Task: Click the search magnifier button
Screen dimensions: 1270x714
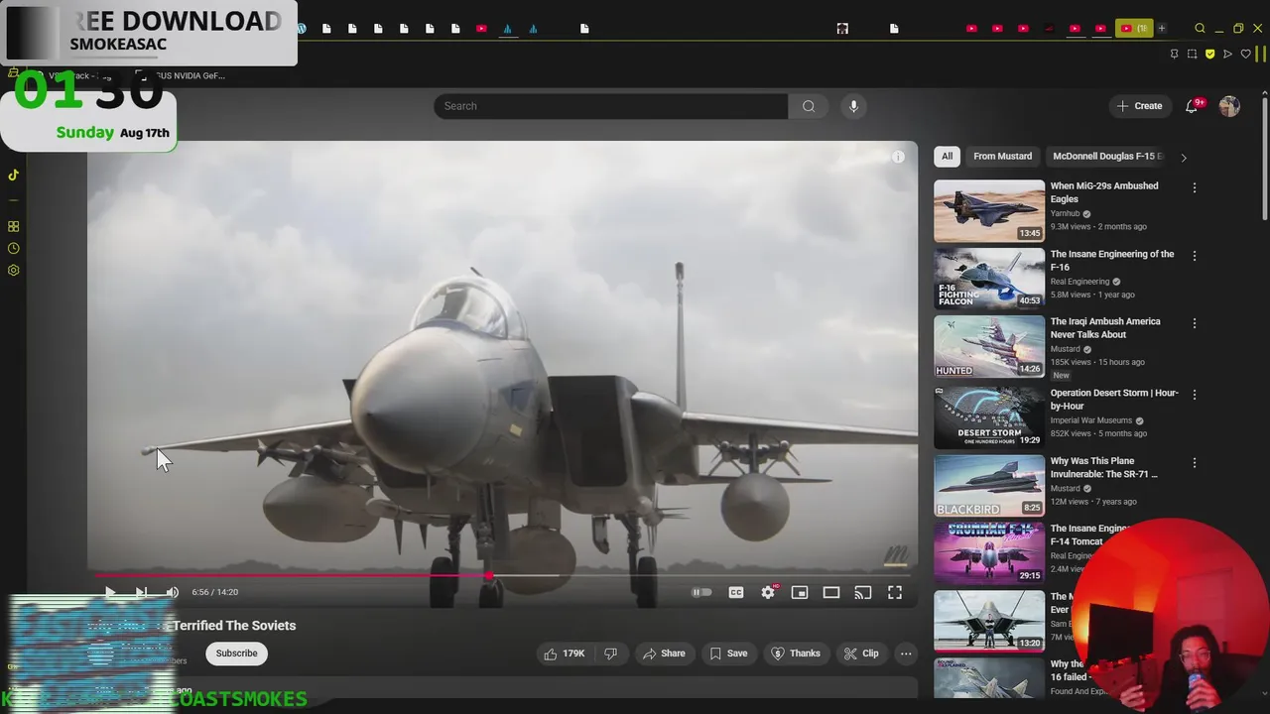Action: [809, 106]
